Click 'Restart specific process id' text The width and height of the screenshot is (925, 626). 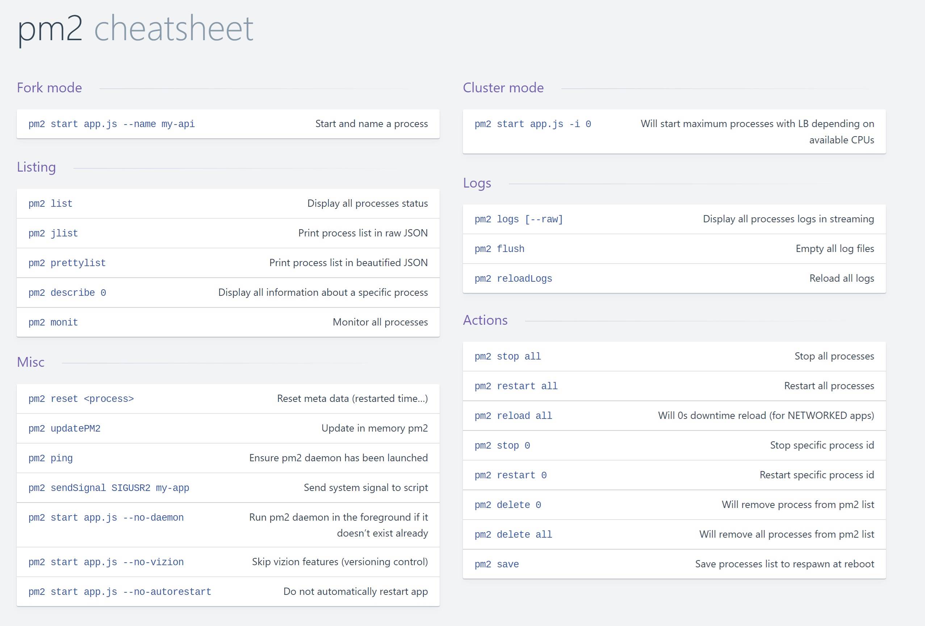(817, 475)
